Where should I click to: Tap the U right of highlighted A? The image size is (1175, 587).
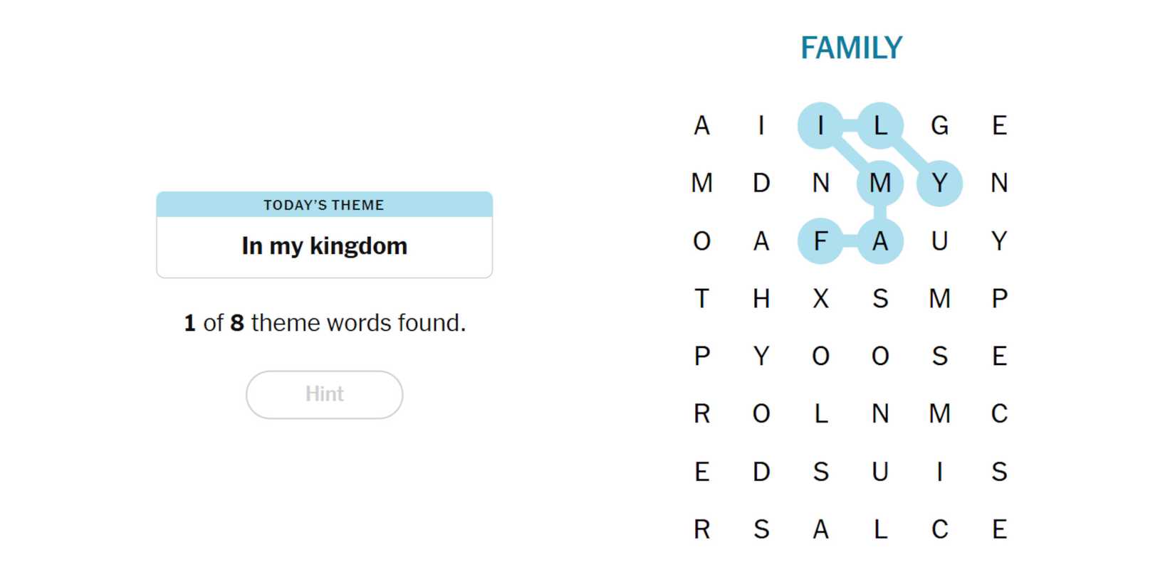tap(939, 241)
